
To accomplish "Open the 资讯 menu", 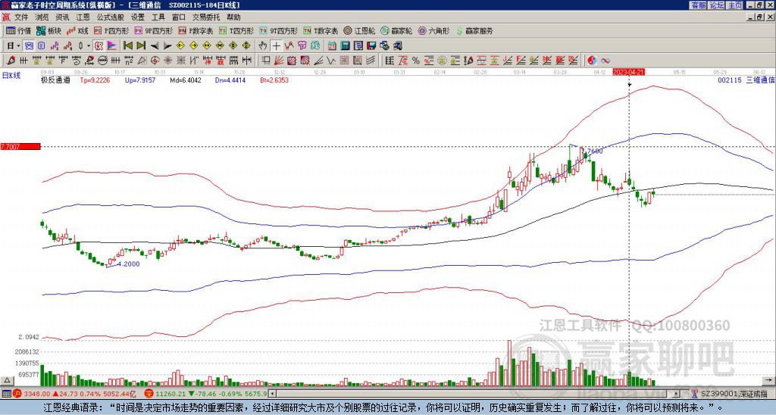I will pyautogui.click(x=62, y=17).
